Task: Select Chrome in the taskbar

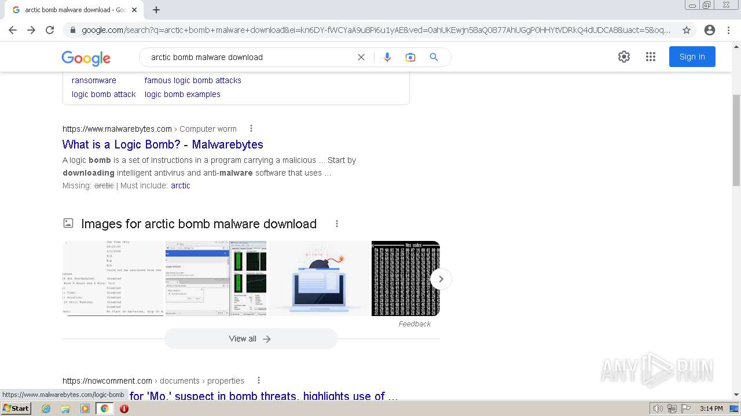Action: pyautogui.click(x=104, y=408)
